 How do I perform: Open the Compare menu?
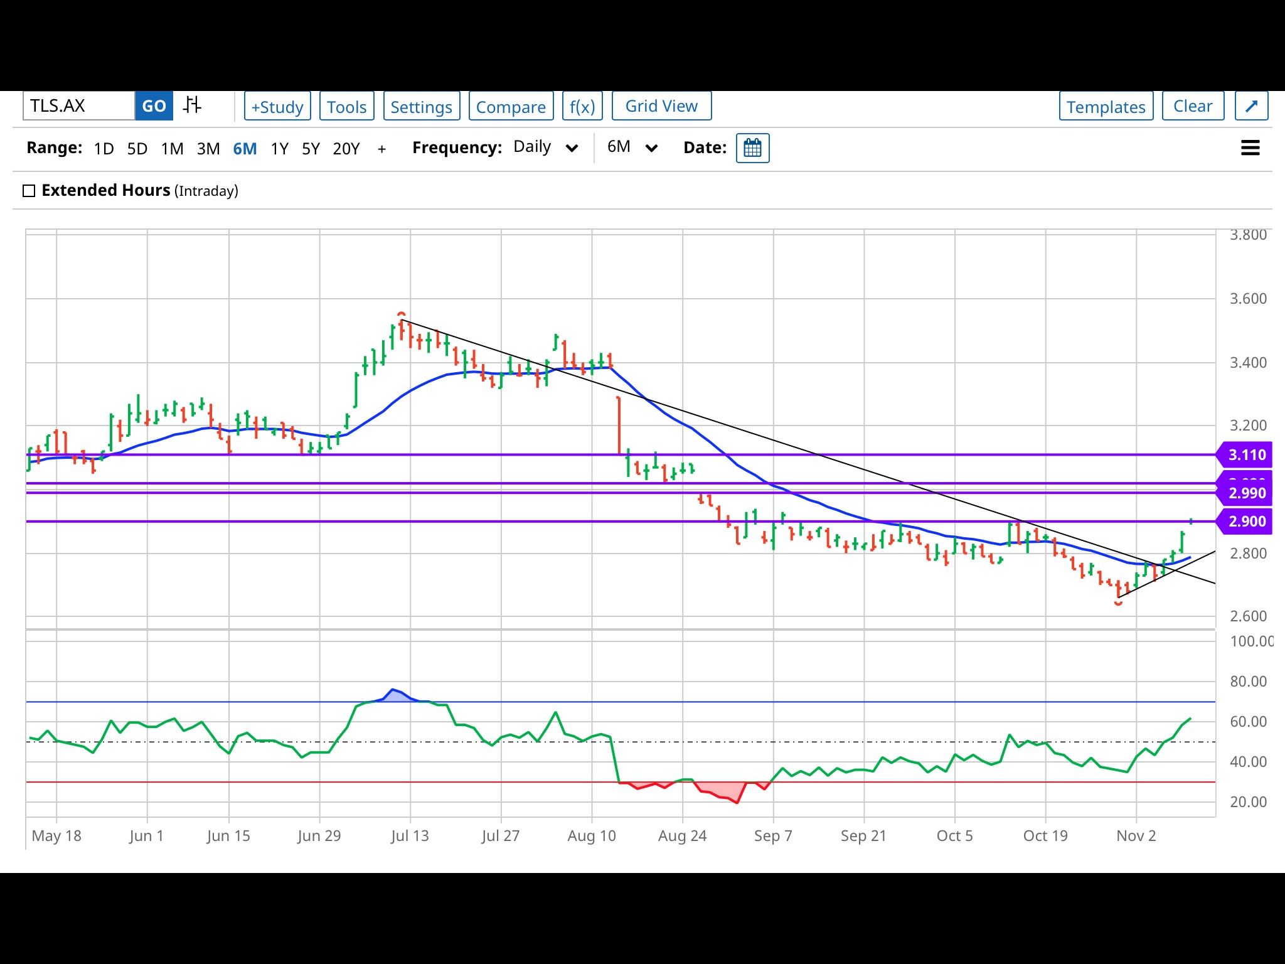coord(511,106)
